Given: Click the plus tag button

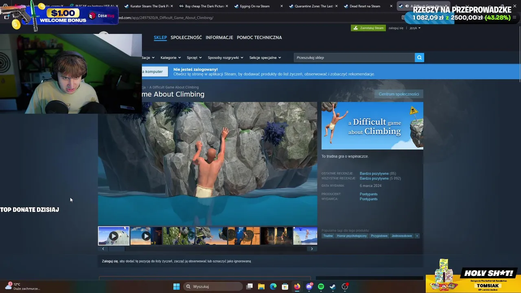Looking at the screenshot, I should 417,236.
